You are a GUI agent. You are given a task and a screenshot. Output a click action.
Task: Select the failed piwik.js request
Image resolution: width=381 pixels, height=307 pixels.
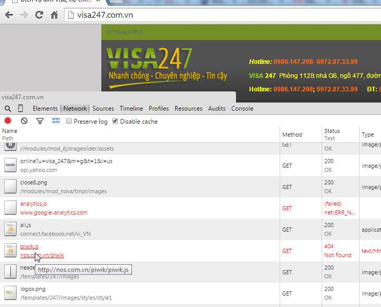(29, 247)
